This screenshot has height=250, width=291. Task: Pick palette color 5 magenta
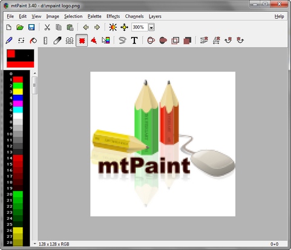[18, 104]
